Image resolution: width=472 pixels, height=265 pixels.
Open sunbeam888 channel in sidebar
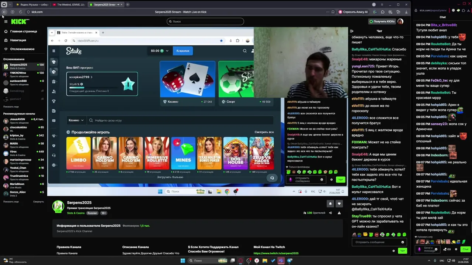click(24, 82)
